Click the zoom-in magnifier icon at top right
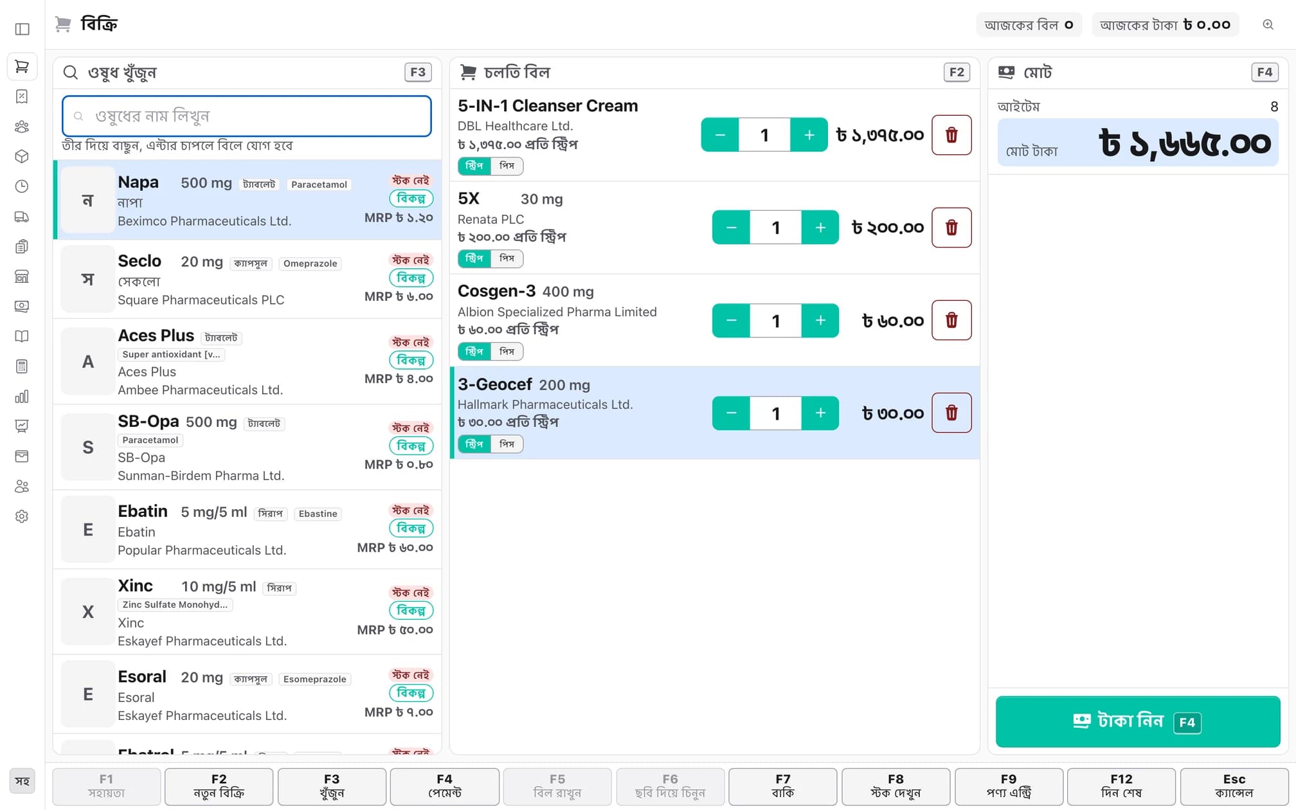This screenshot has width=1296, height=810. click(x=1268, y=24)
